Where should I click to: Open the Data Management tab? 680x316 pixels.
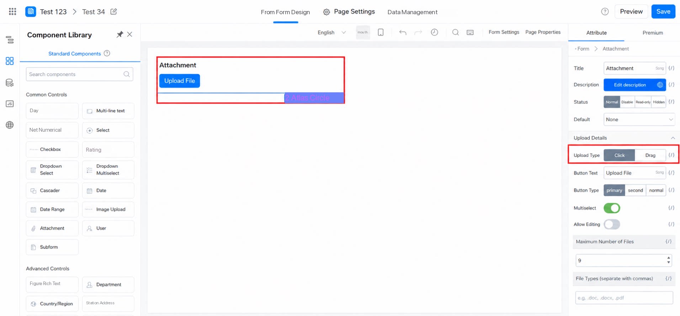(412, 12)
